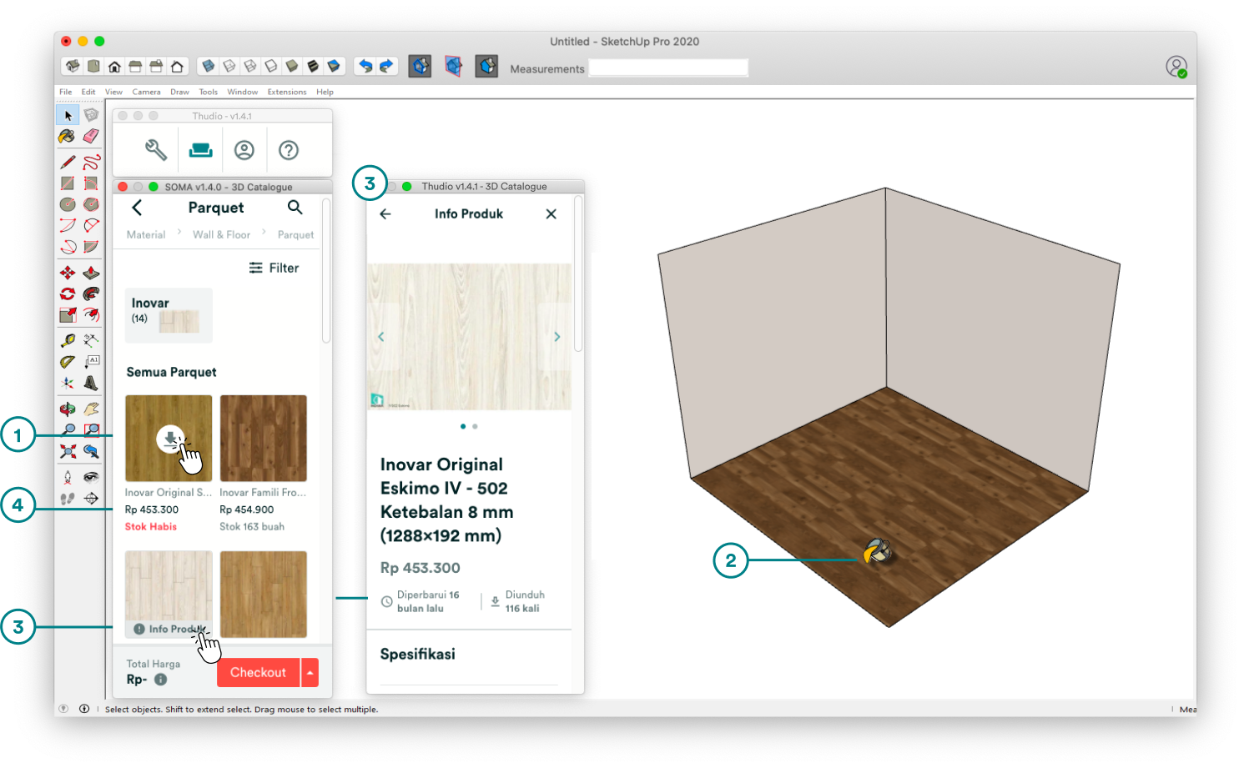Enable Shaded With Textures style
Viewport: 1244px width, 768px height.
(313, 66)
